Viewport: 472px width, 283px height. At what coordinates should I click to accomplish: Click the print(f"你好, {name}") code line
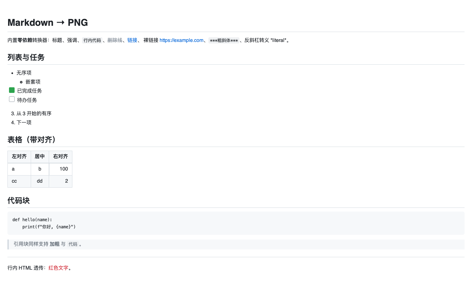click(x=49, y=227)
